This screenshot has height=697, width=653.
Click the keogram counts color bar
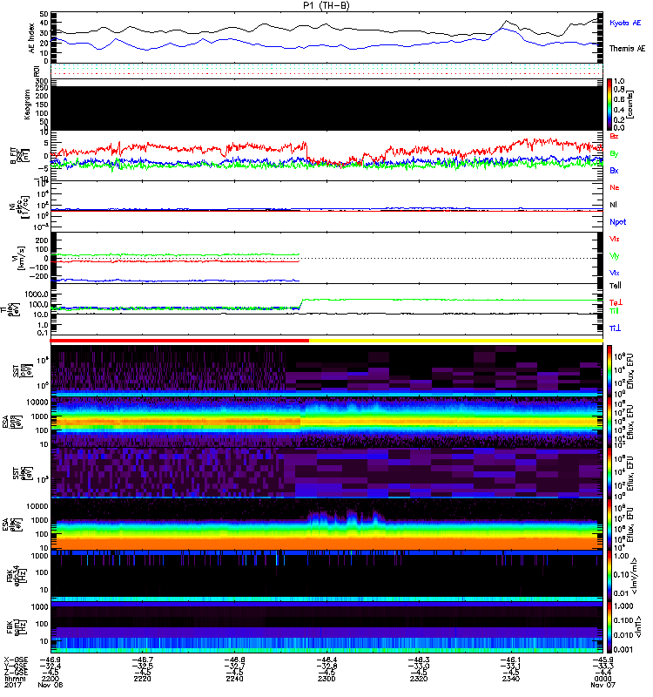click(609, 102)
